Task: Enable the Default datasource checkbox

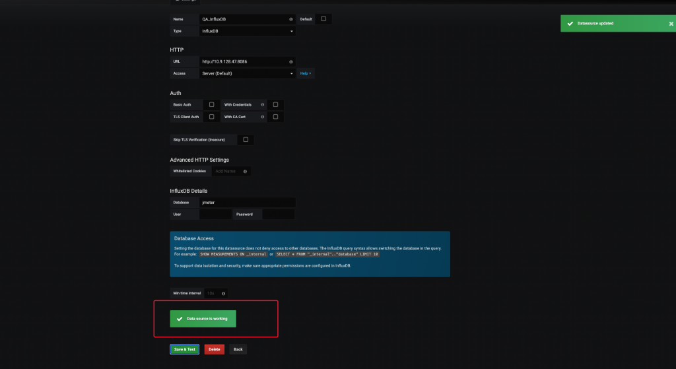Action: (x=323, y=19)
